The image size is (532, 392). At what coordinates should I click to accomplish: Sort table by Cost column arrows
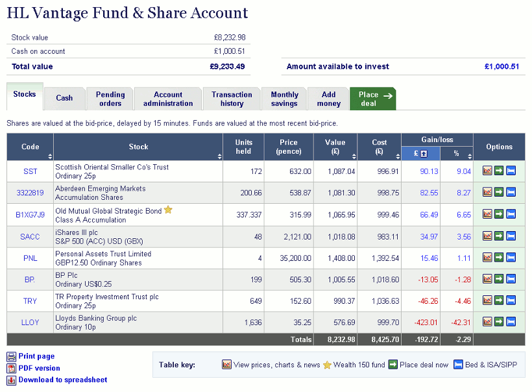[x=398, y=156]
